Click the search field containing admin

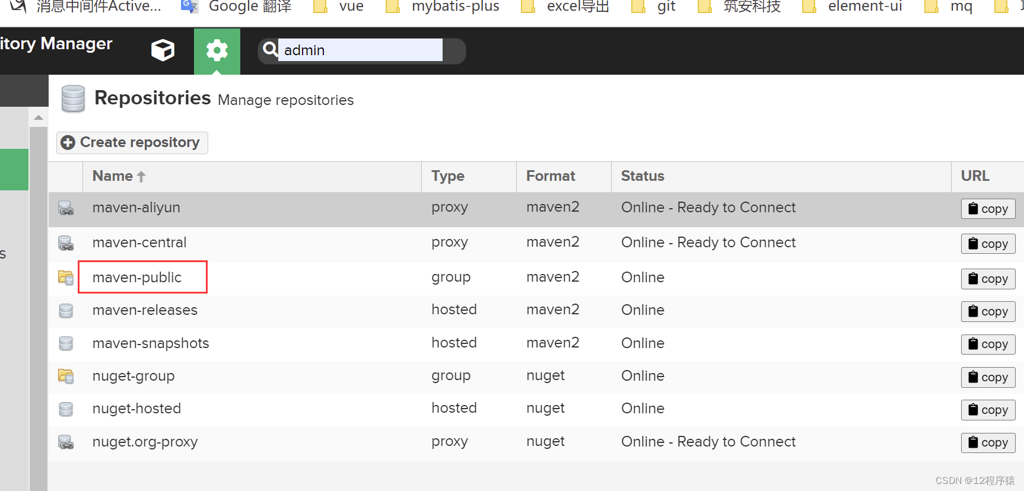[360, 50]
